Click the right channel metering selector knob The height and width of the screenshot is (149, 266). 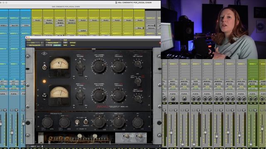point(80,96)
